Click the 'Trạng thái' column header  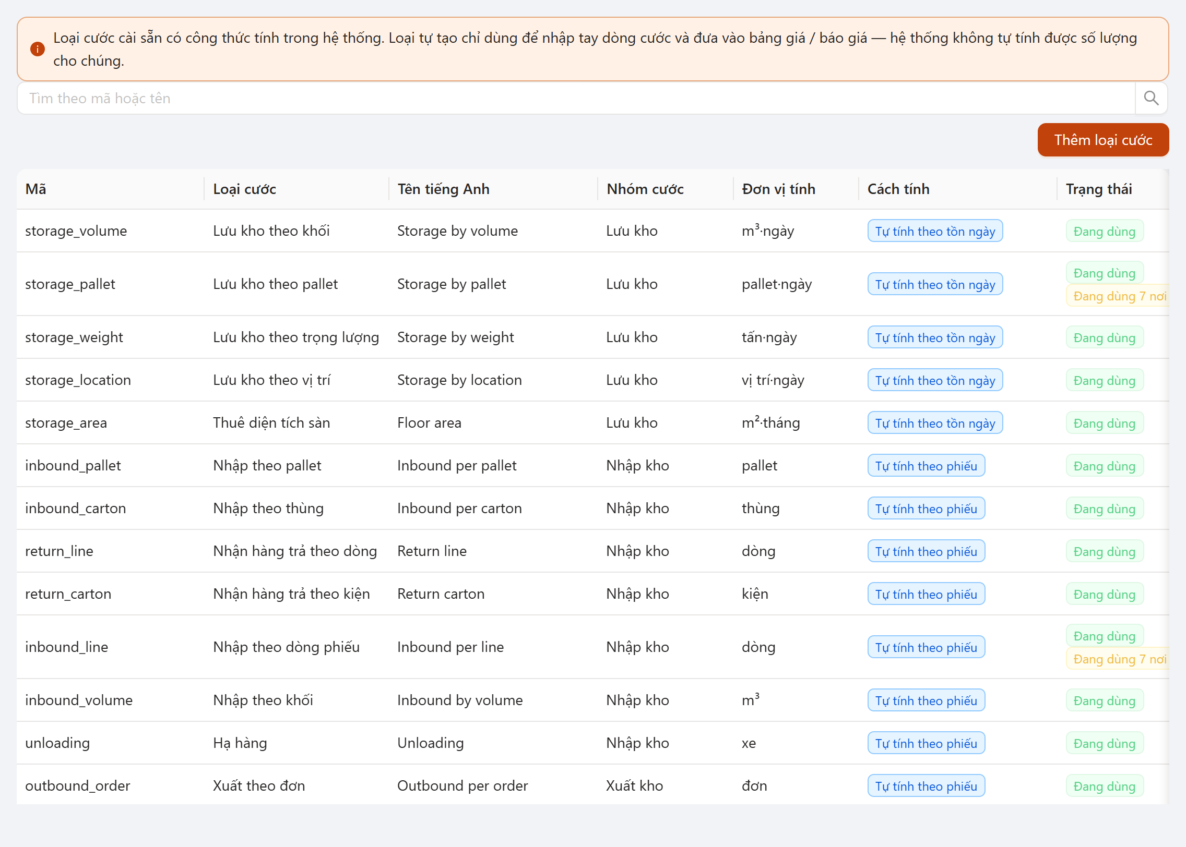coord(1099,189)
